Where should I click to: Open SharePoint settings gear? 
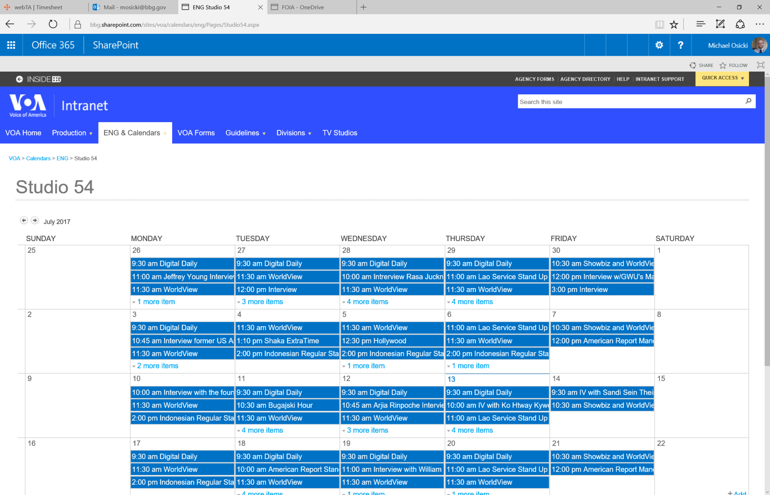tap(659, 45)
